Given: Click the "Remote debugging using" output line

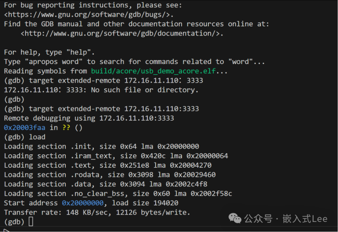Looking at the screenshot, I should tap(89, 118).
